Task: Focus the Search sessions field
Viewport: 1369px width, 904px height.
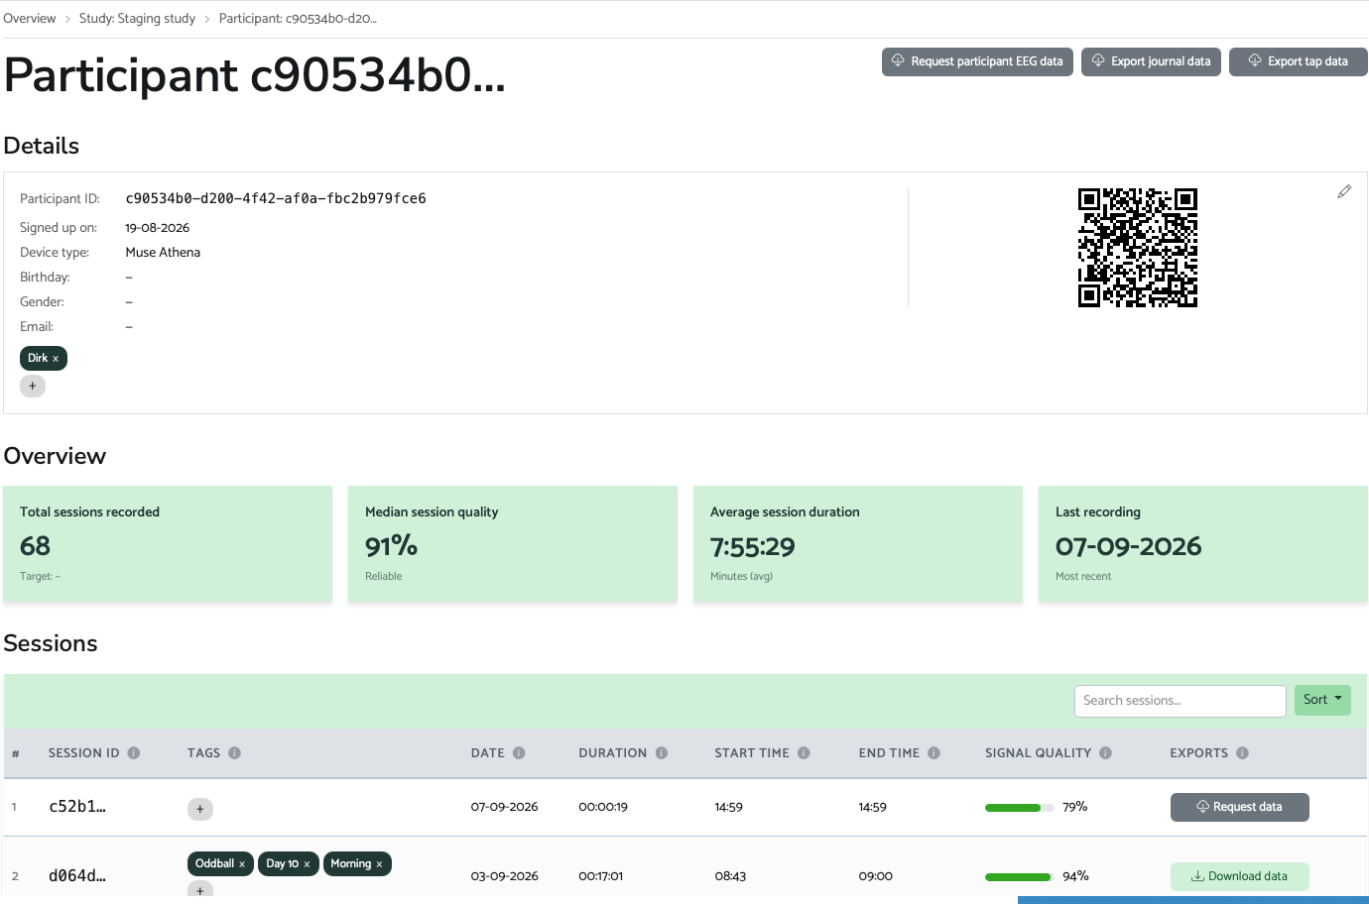Action: point(1181,701)
